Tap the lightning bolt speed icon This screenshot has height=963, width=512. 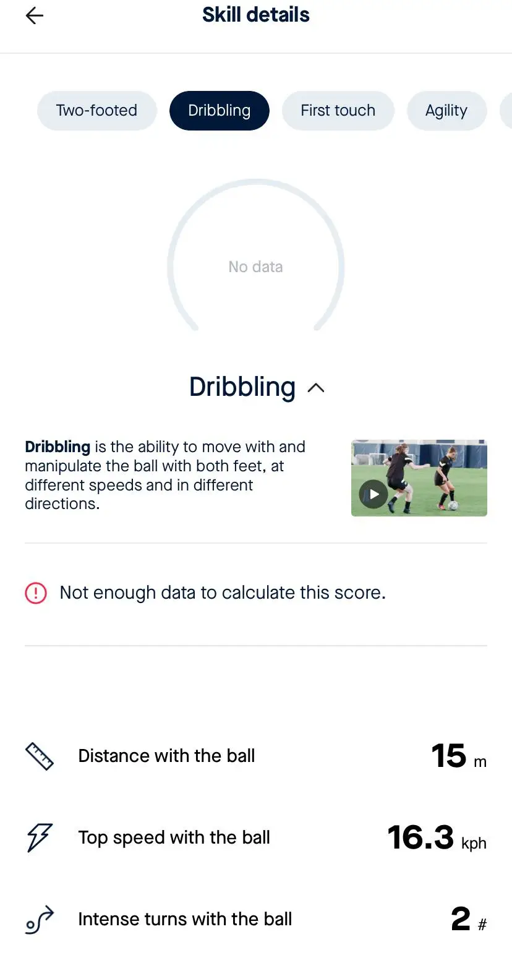tap(40, 837)
